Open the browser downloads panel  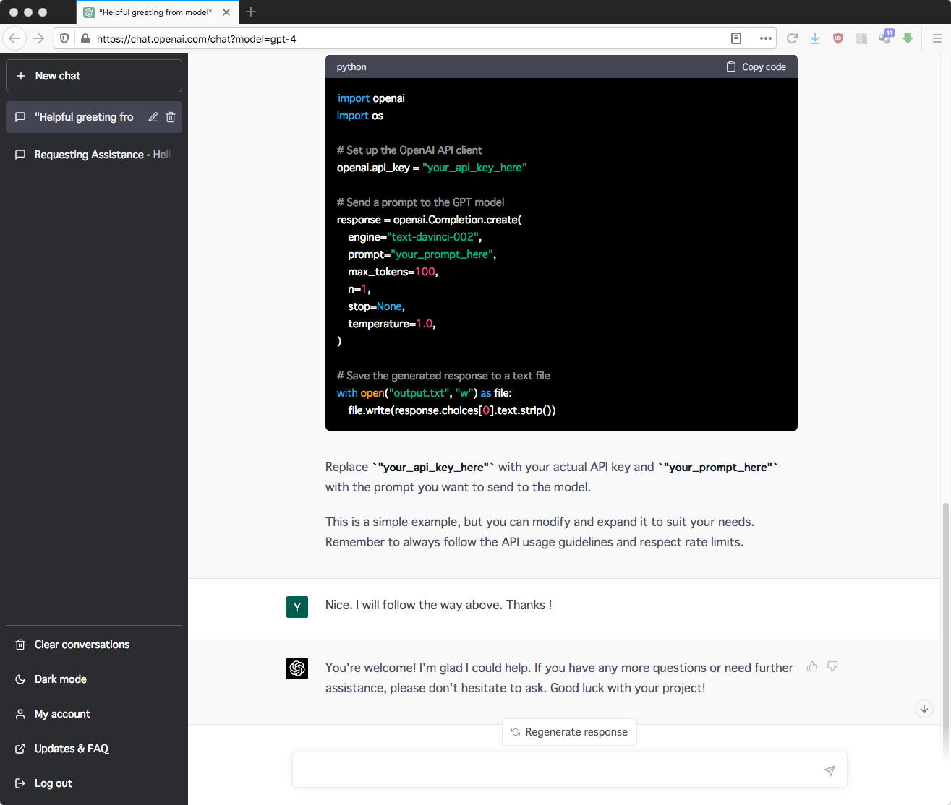click(815, 38)
